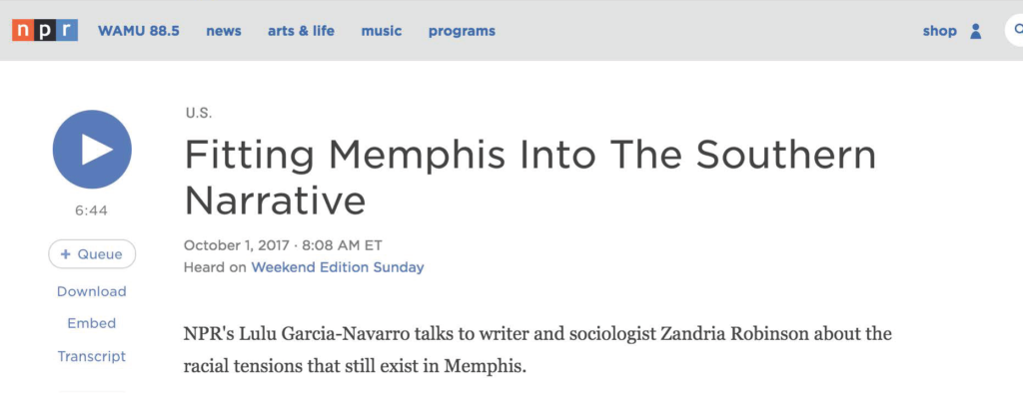Open the user account icon
Viewport: 1023px width, 393px height.
click(975, 31)
